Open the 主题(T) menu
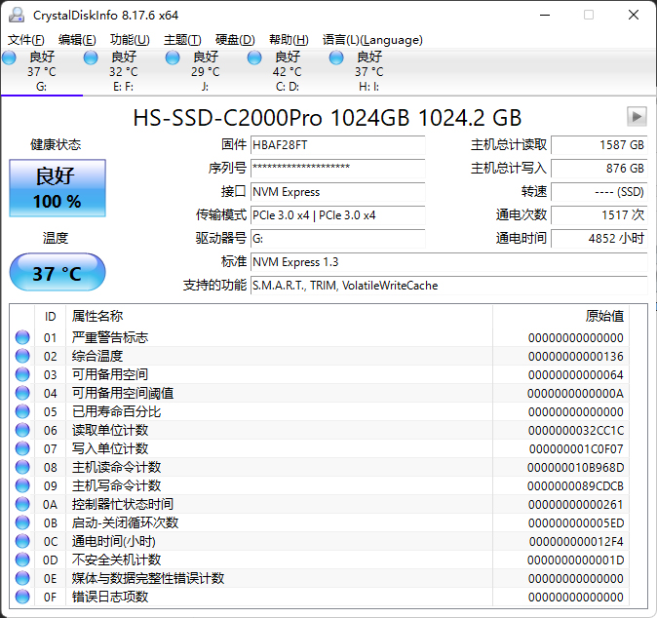The image size is (657, 618). (x=182, y=40)
